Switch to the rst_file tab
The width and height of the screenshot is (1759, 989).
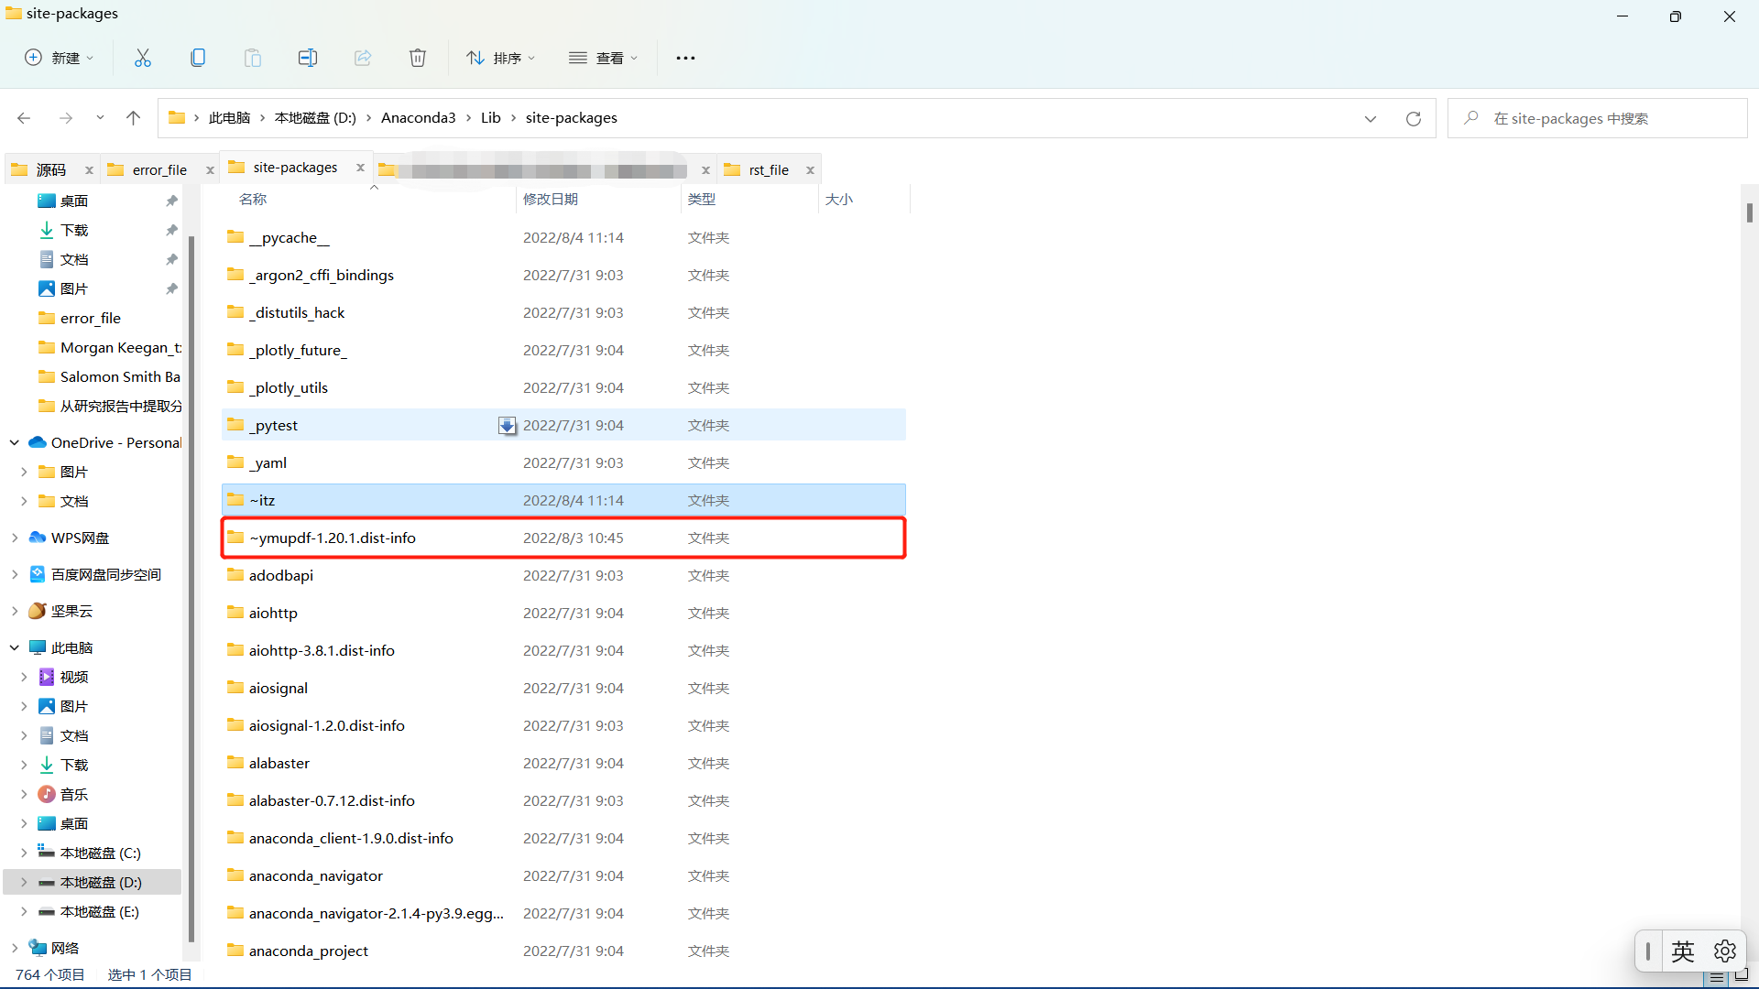tap(768, 169)
